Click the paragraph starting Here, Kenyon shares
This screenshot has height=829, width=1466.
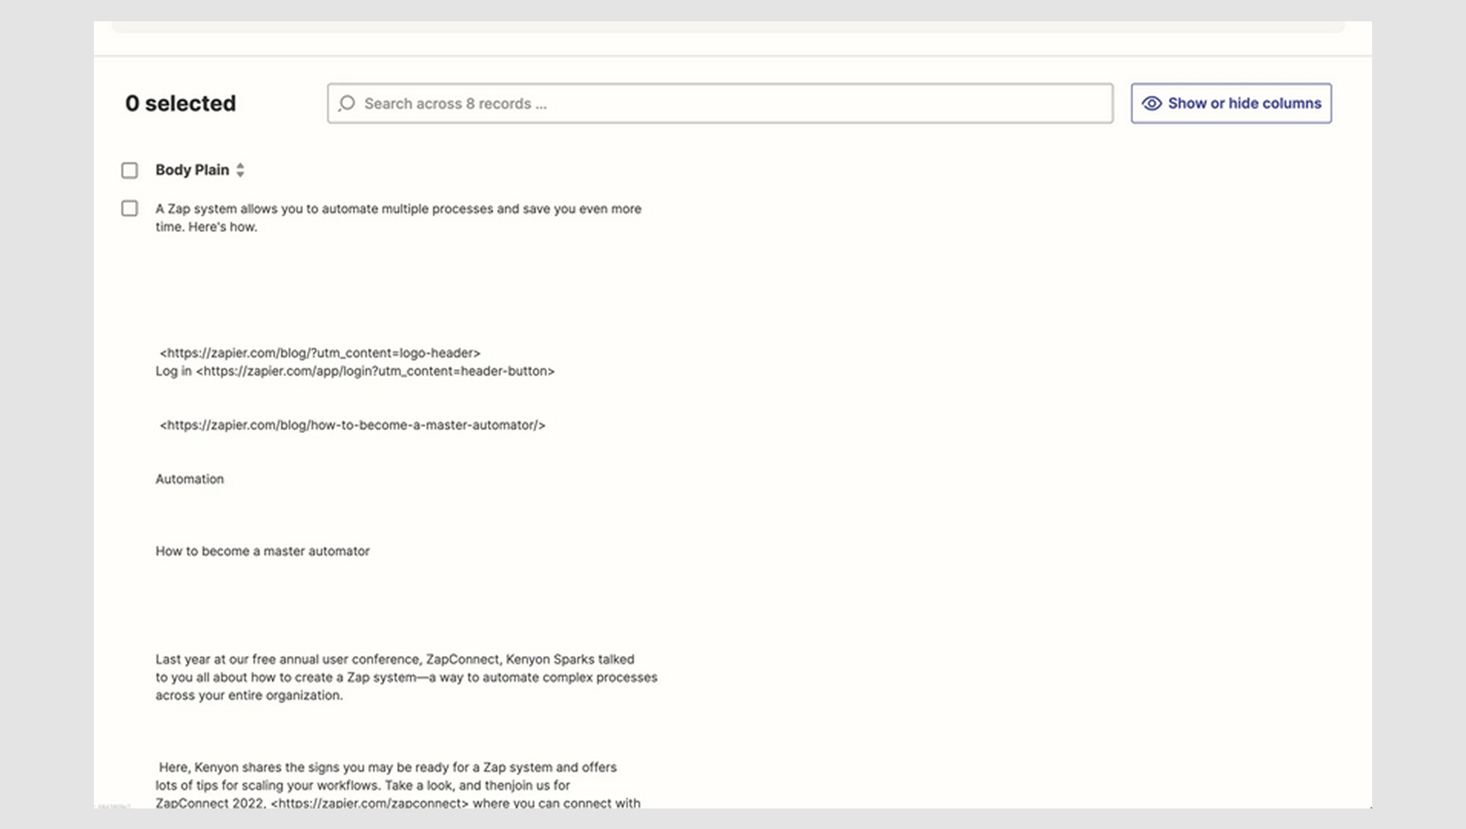pyautogui.click(x=398, y=785)
